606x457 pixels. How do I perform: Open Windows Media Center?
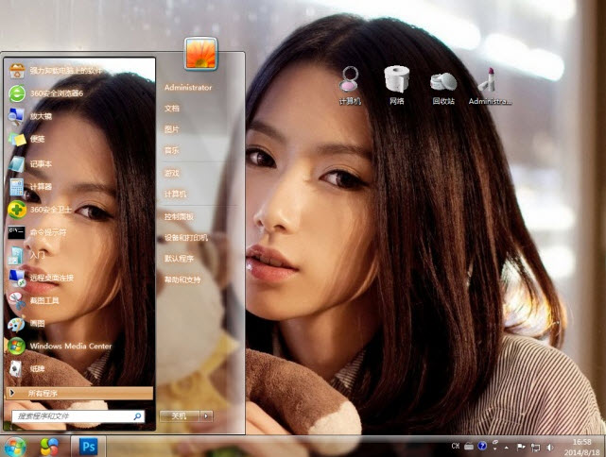coord(69,346)
